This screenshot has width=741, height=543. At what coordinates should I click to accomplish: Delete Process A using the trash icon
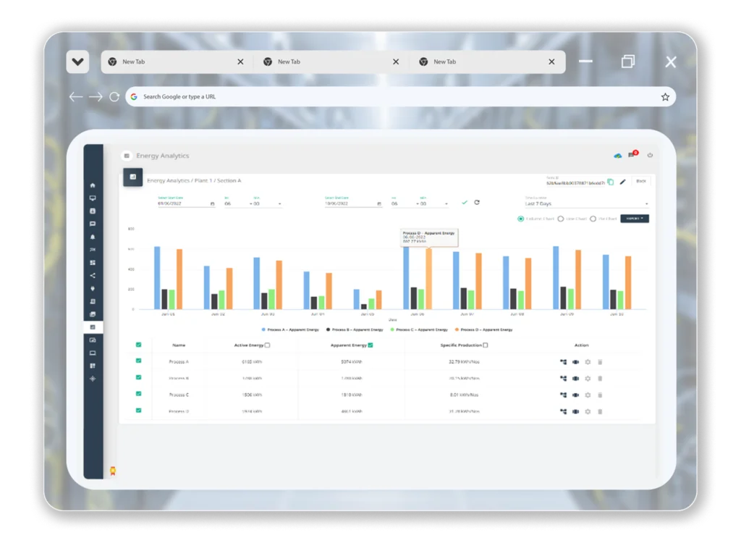coord(600,361)
